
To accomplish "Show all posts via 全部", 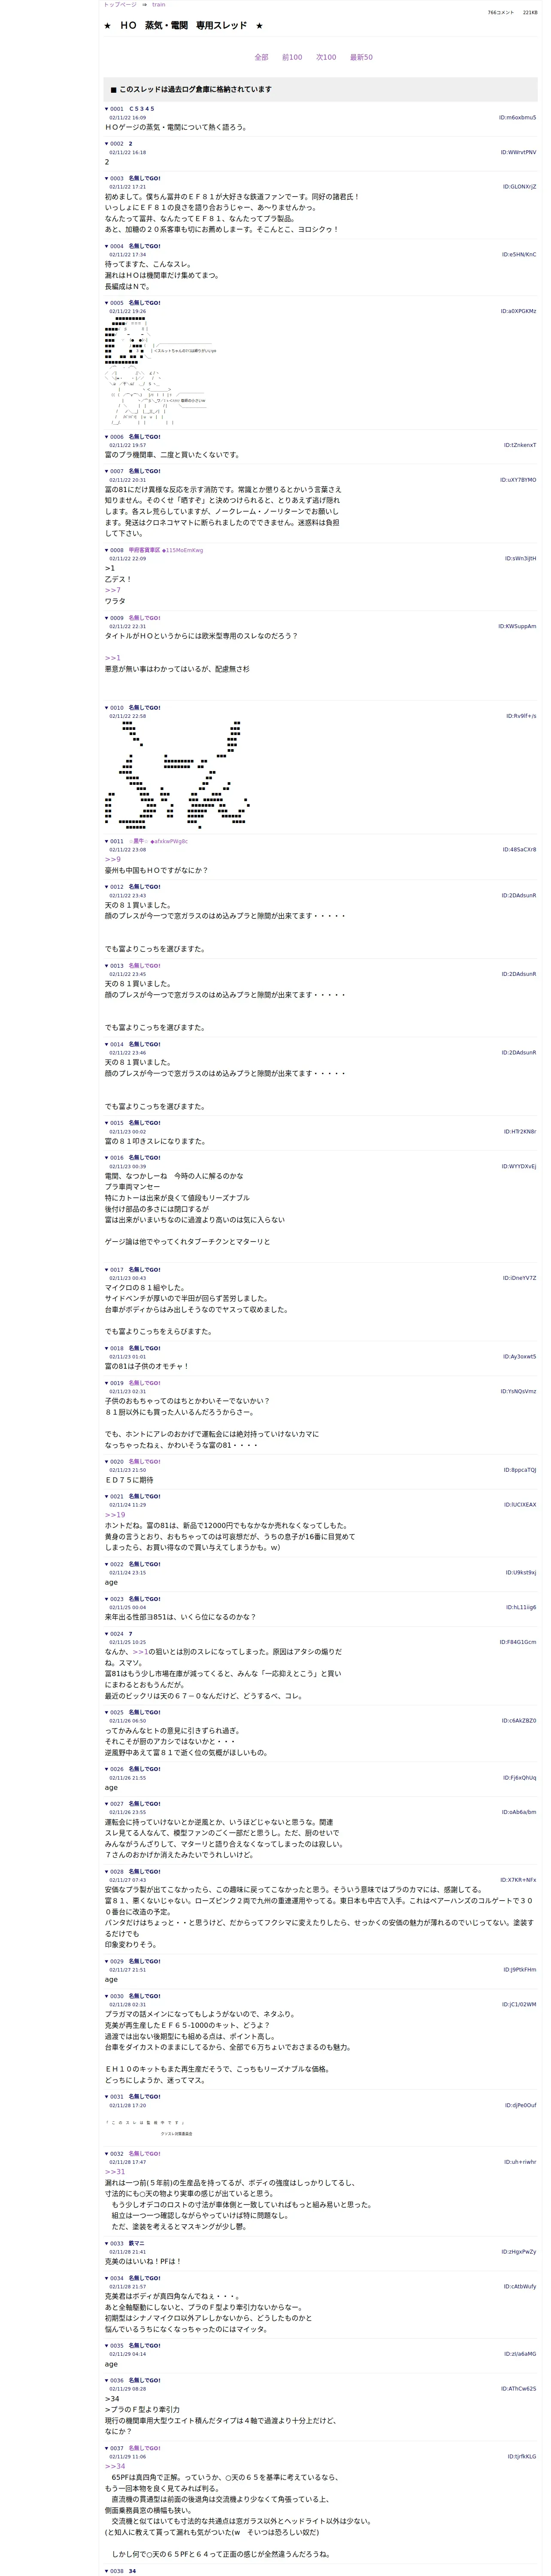I will pyautogui.click(x=261, y=57).
